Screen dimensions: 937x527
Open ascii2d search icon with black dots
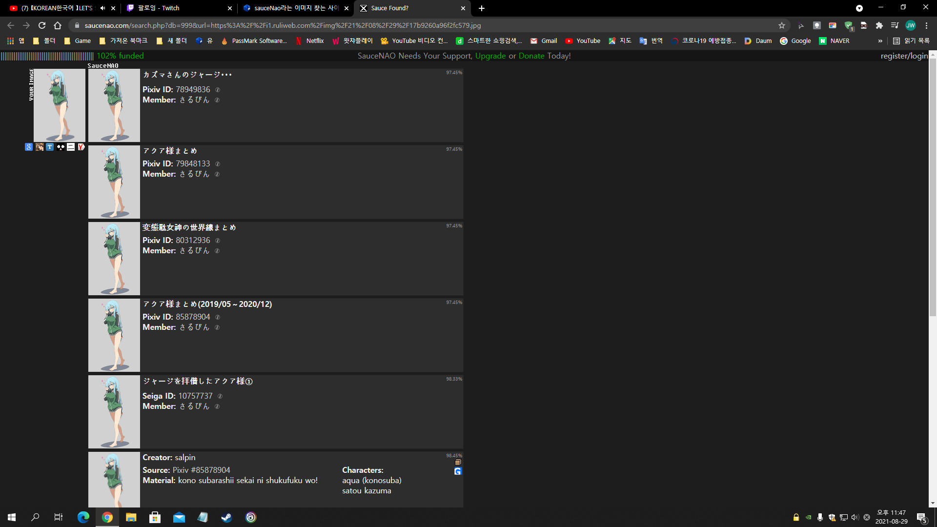pyautogui.click(x=61, y=147)
